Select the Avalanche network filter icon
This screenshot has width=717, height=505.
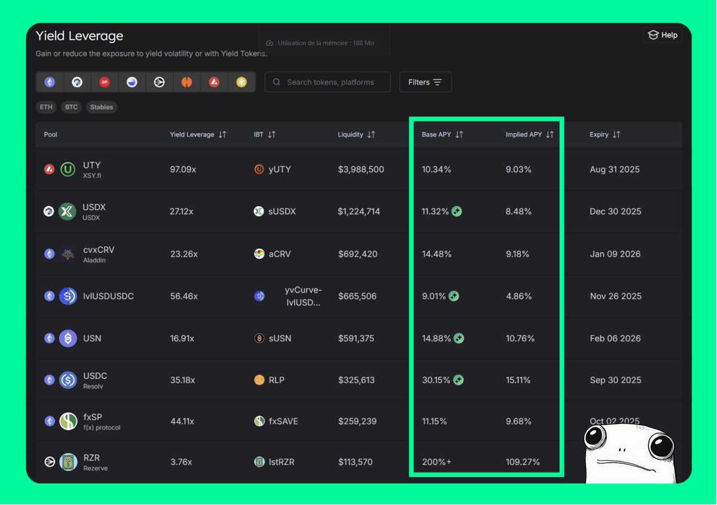click(214, 82)
